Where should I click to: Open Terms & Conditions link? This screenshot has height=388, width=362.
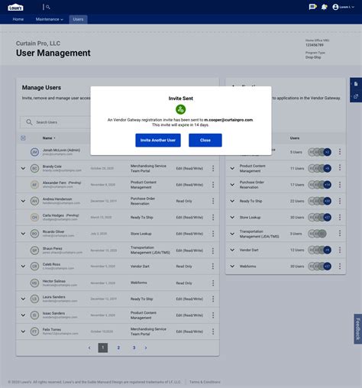(205, 382)
